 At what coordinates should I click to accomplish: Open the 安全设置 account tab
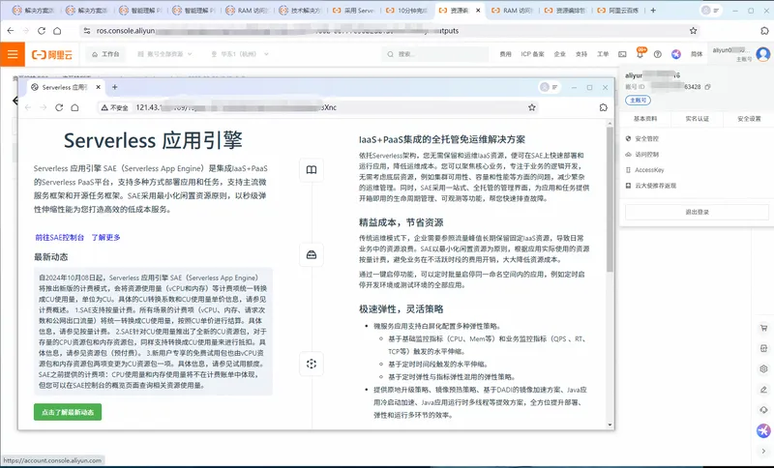(749, 119)
